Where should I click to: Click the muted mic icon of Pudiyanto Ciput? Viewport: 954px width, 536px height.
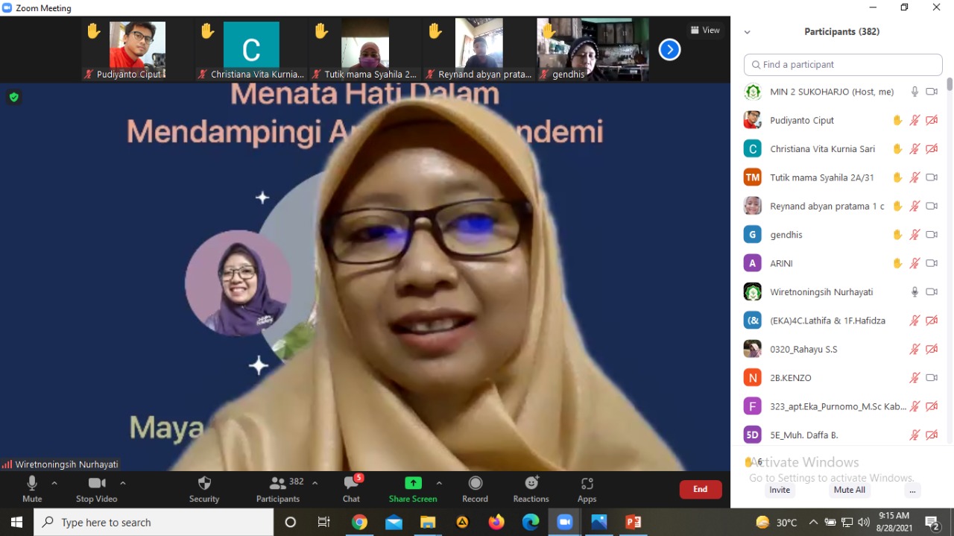915,120
